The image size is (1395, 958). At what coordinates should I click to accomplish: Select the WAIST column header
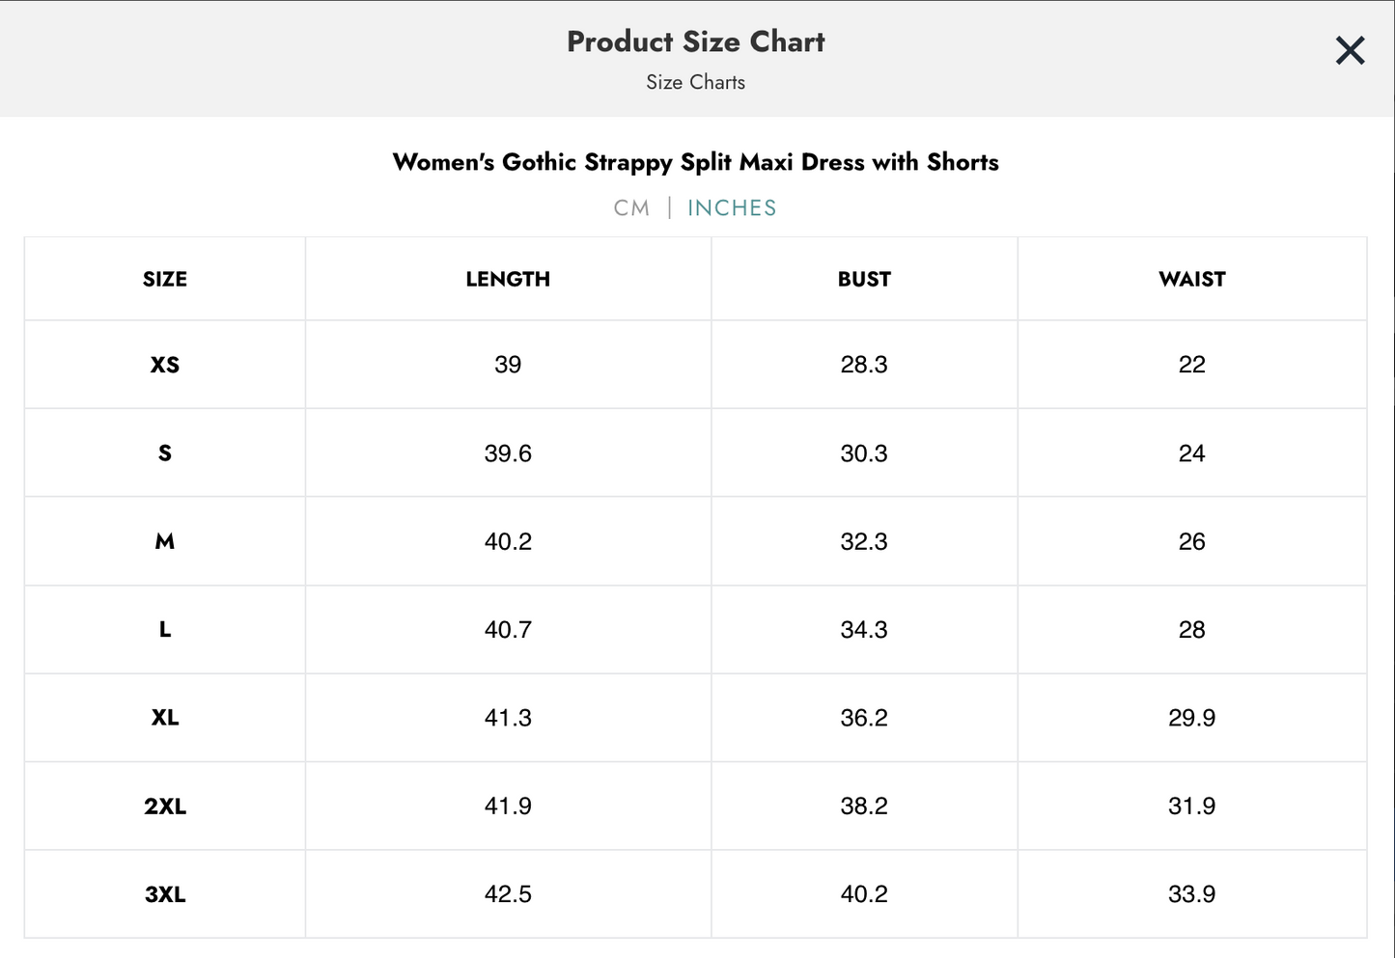[x=1191, y=279]
